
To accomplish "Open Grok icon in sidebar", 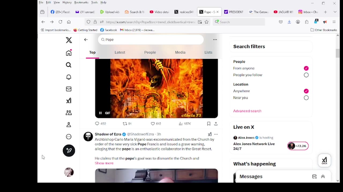I will pyautogui.click(x=69, y=101).
